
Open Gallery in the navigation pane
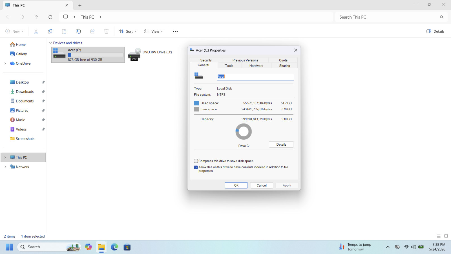18,54
